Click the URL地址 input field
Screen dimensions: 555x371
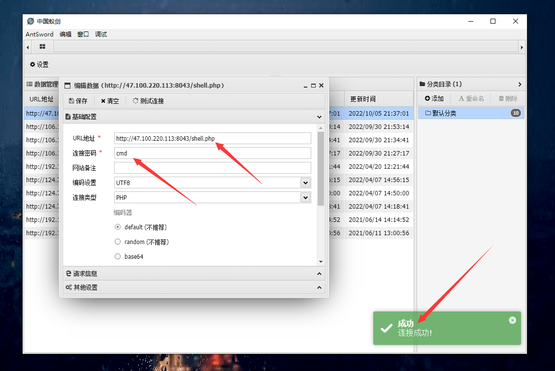tap(212, 138)
